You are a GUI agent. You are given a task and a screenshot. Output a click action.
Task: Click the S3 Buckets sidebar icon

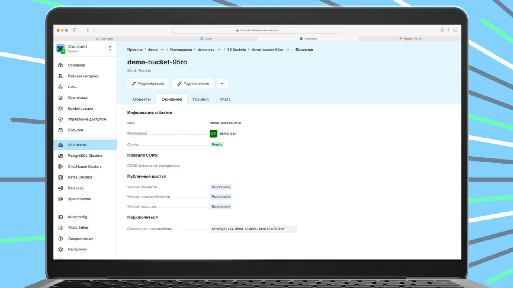[x=60, y=145]
